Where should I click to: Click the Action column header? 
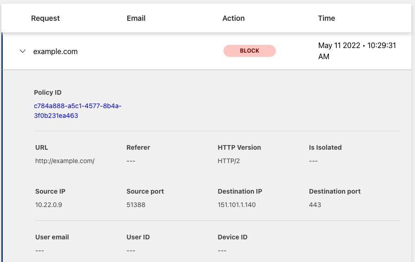click(x=233, y=18)
